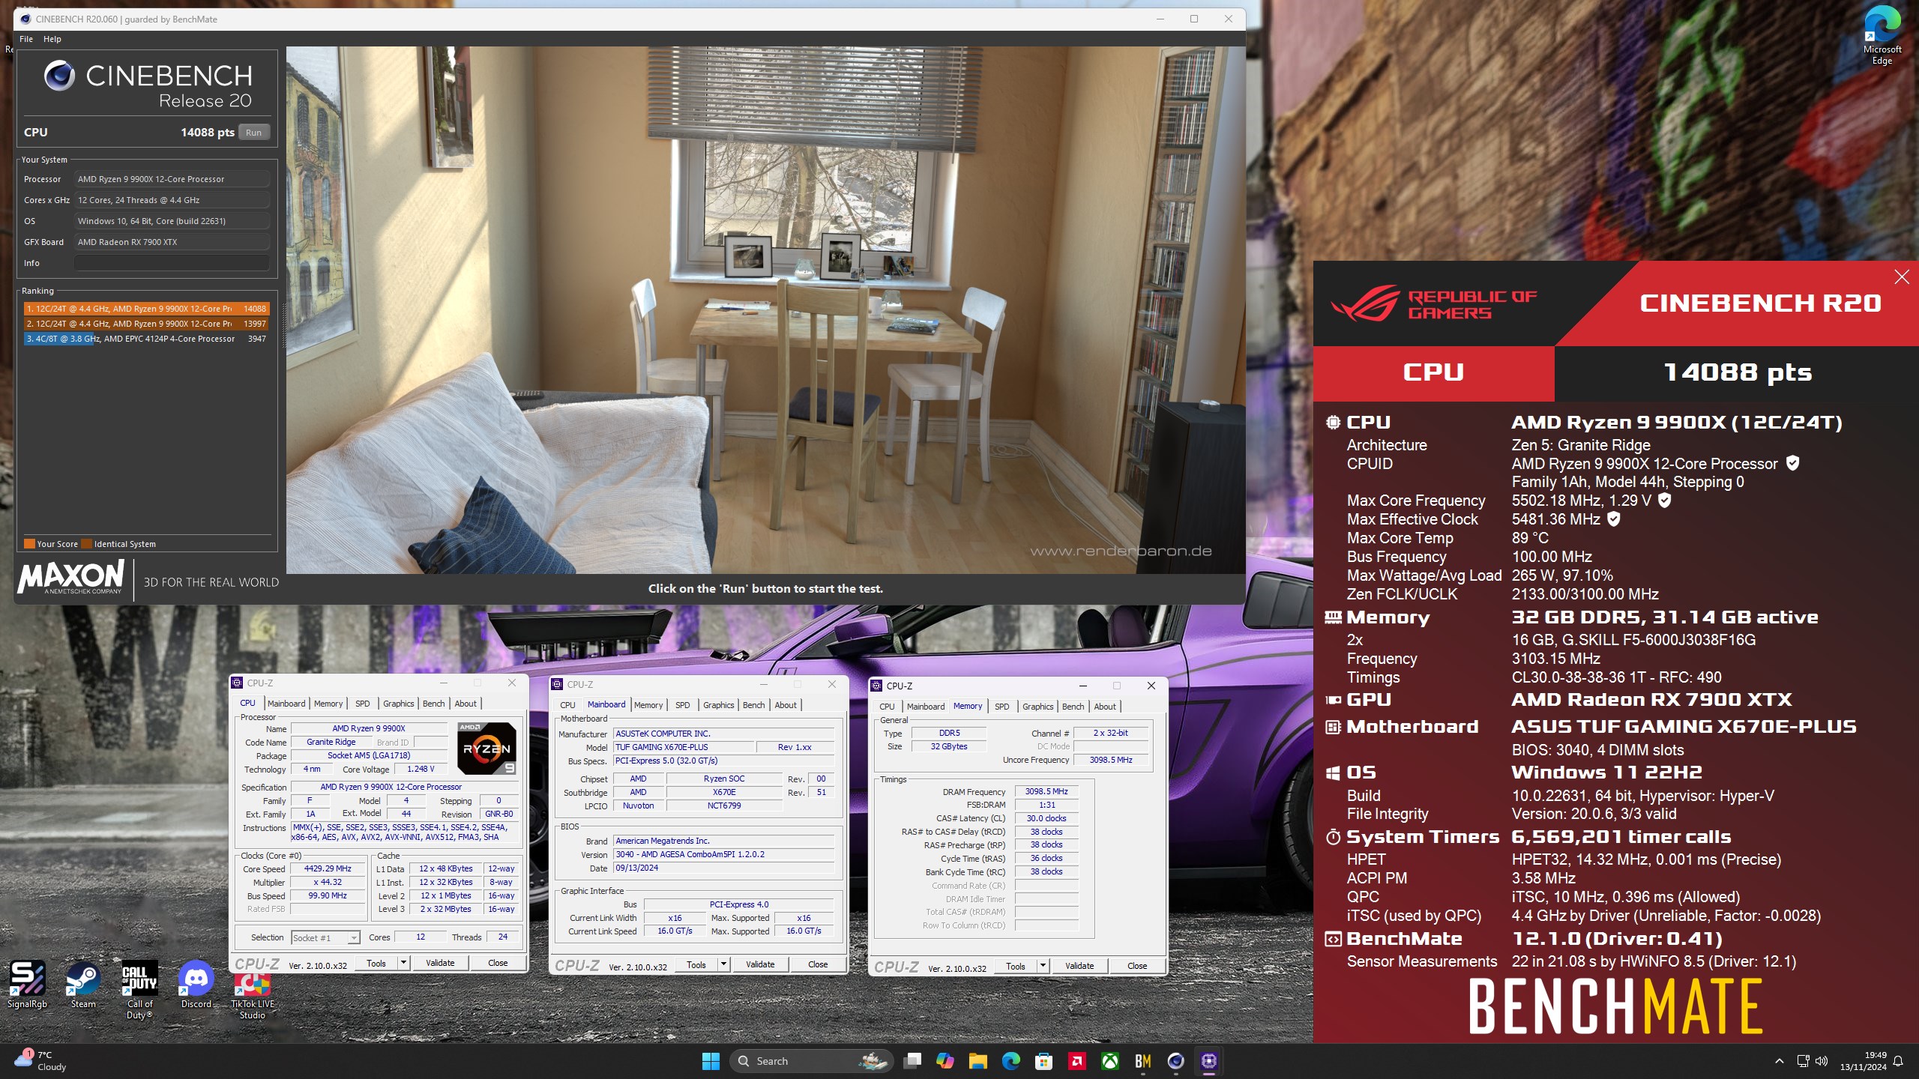Open Copilot from the taskbar
The width and height of the screenshot is (1919, 1079).
[x=945, y=1061]
